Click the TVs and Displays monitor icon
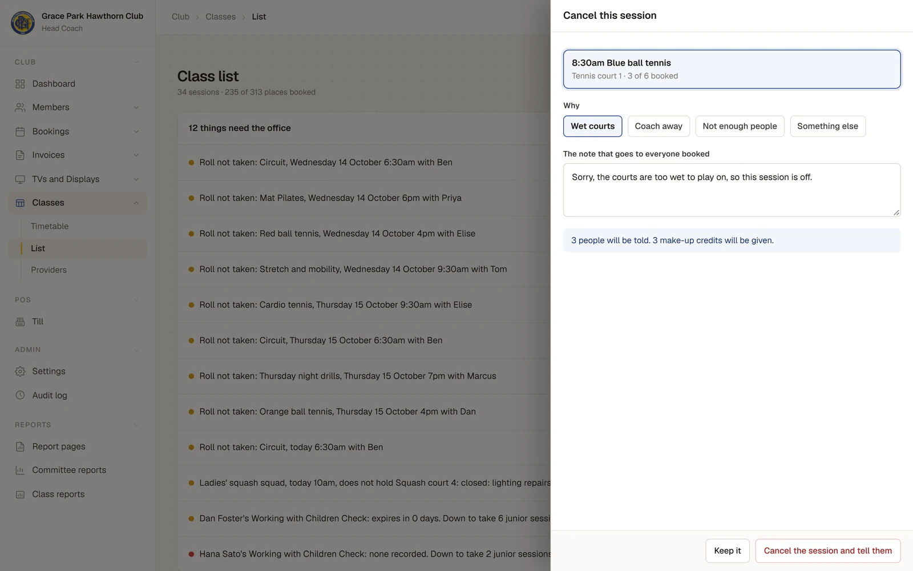Screen dimensions: 913x571 (x=20, y=179)
